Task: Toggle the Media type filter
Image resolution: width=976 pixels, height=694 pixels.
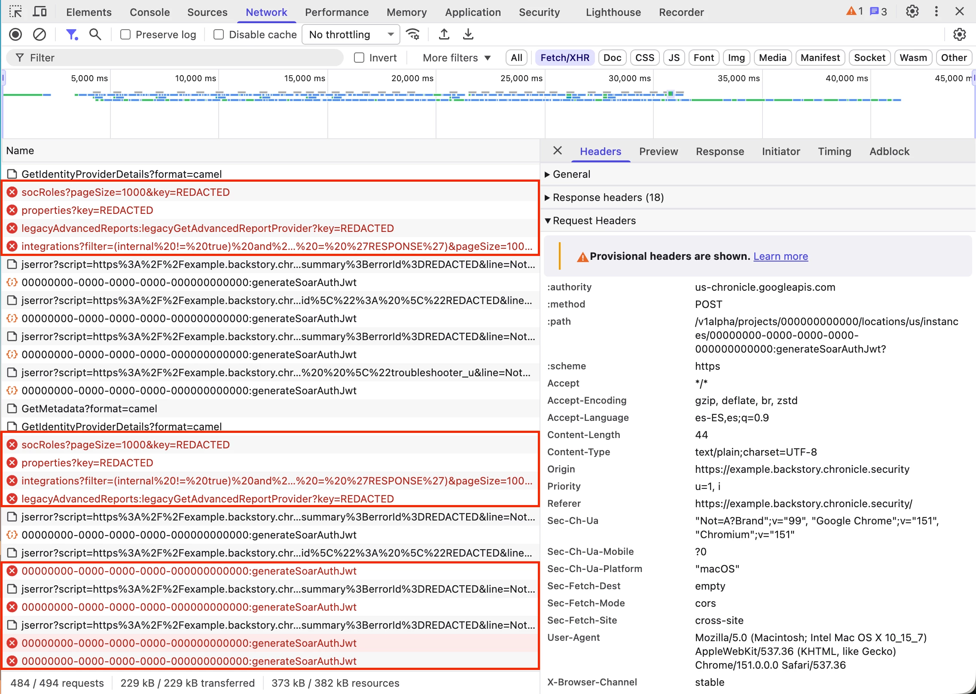Action: (772, 58)
